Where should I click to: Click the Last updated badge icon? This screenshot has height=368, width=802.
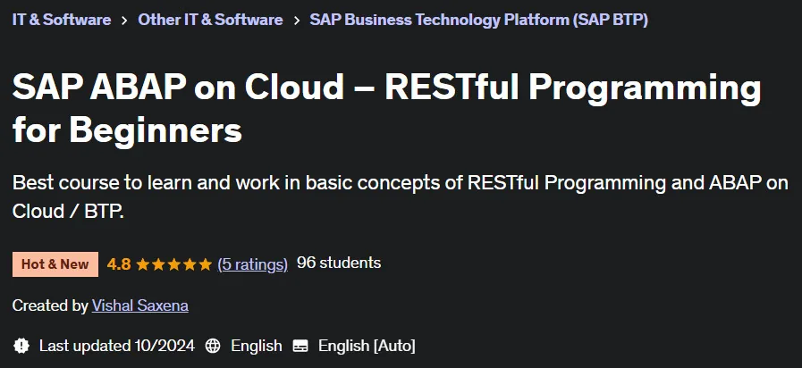pos(21,346)
